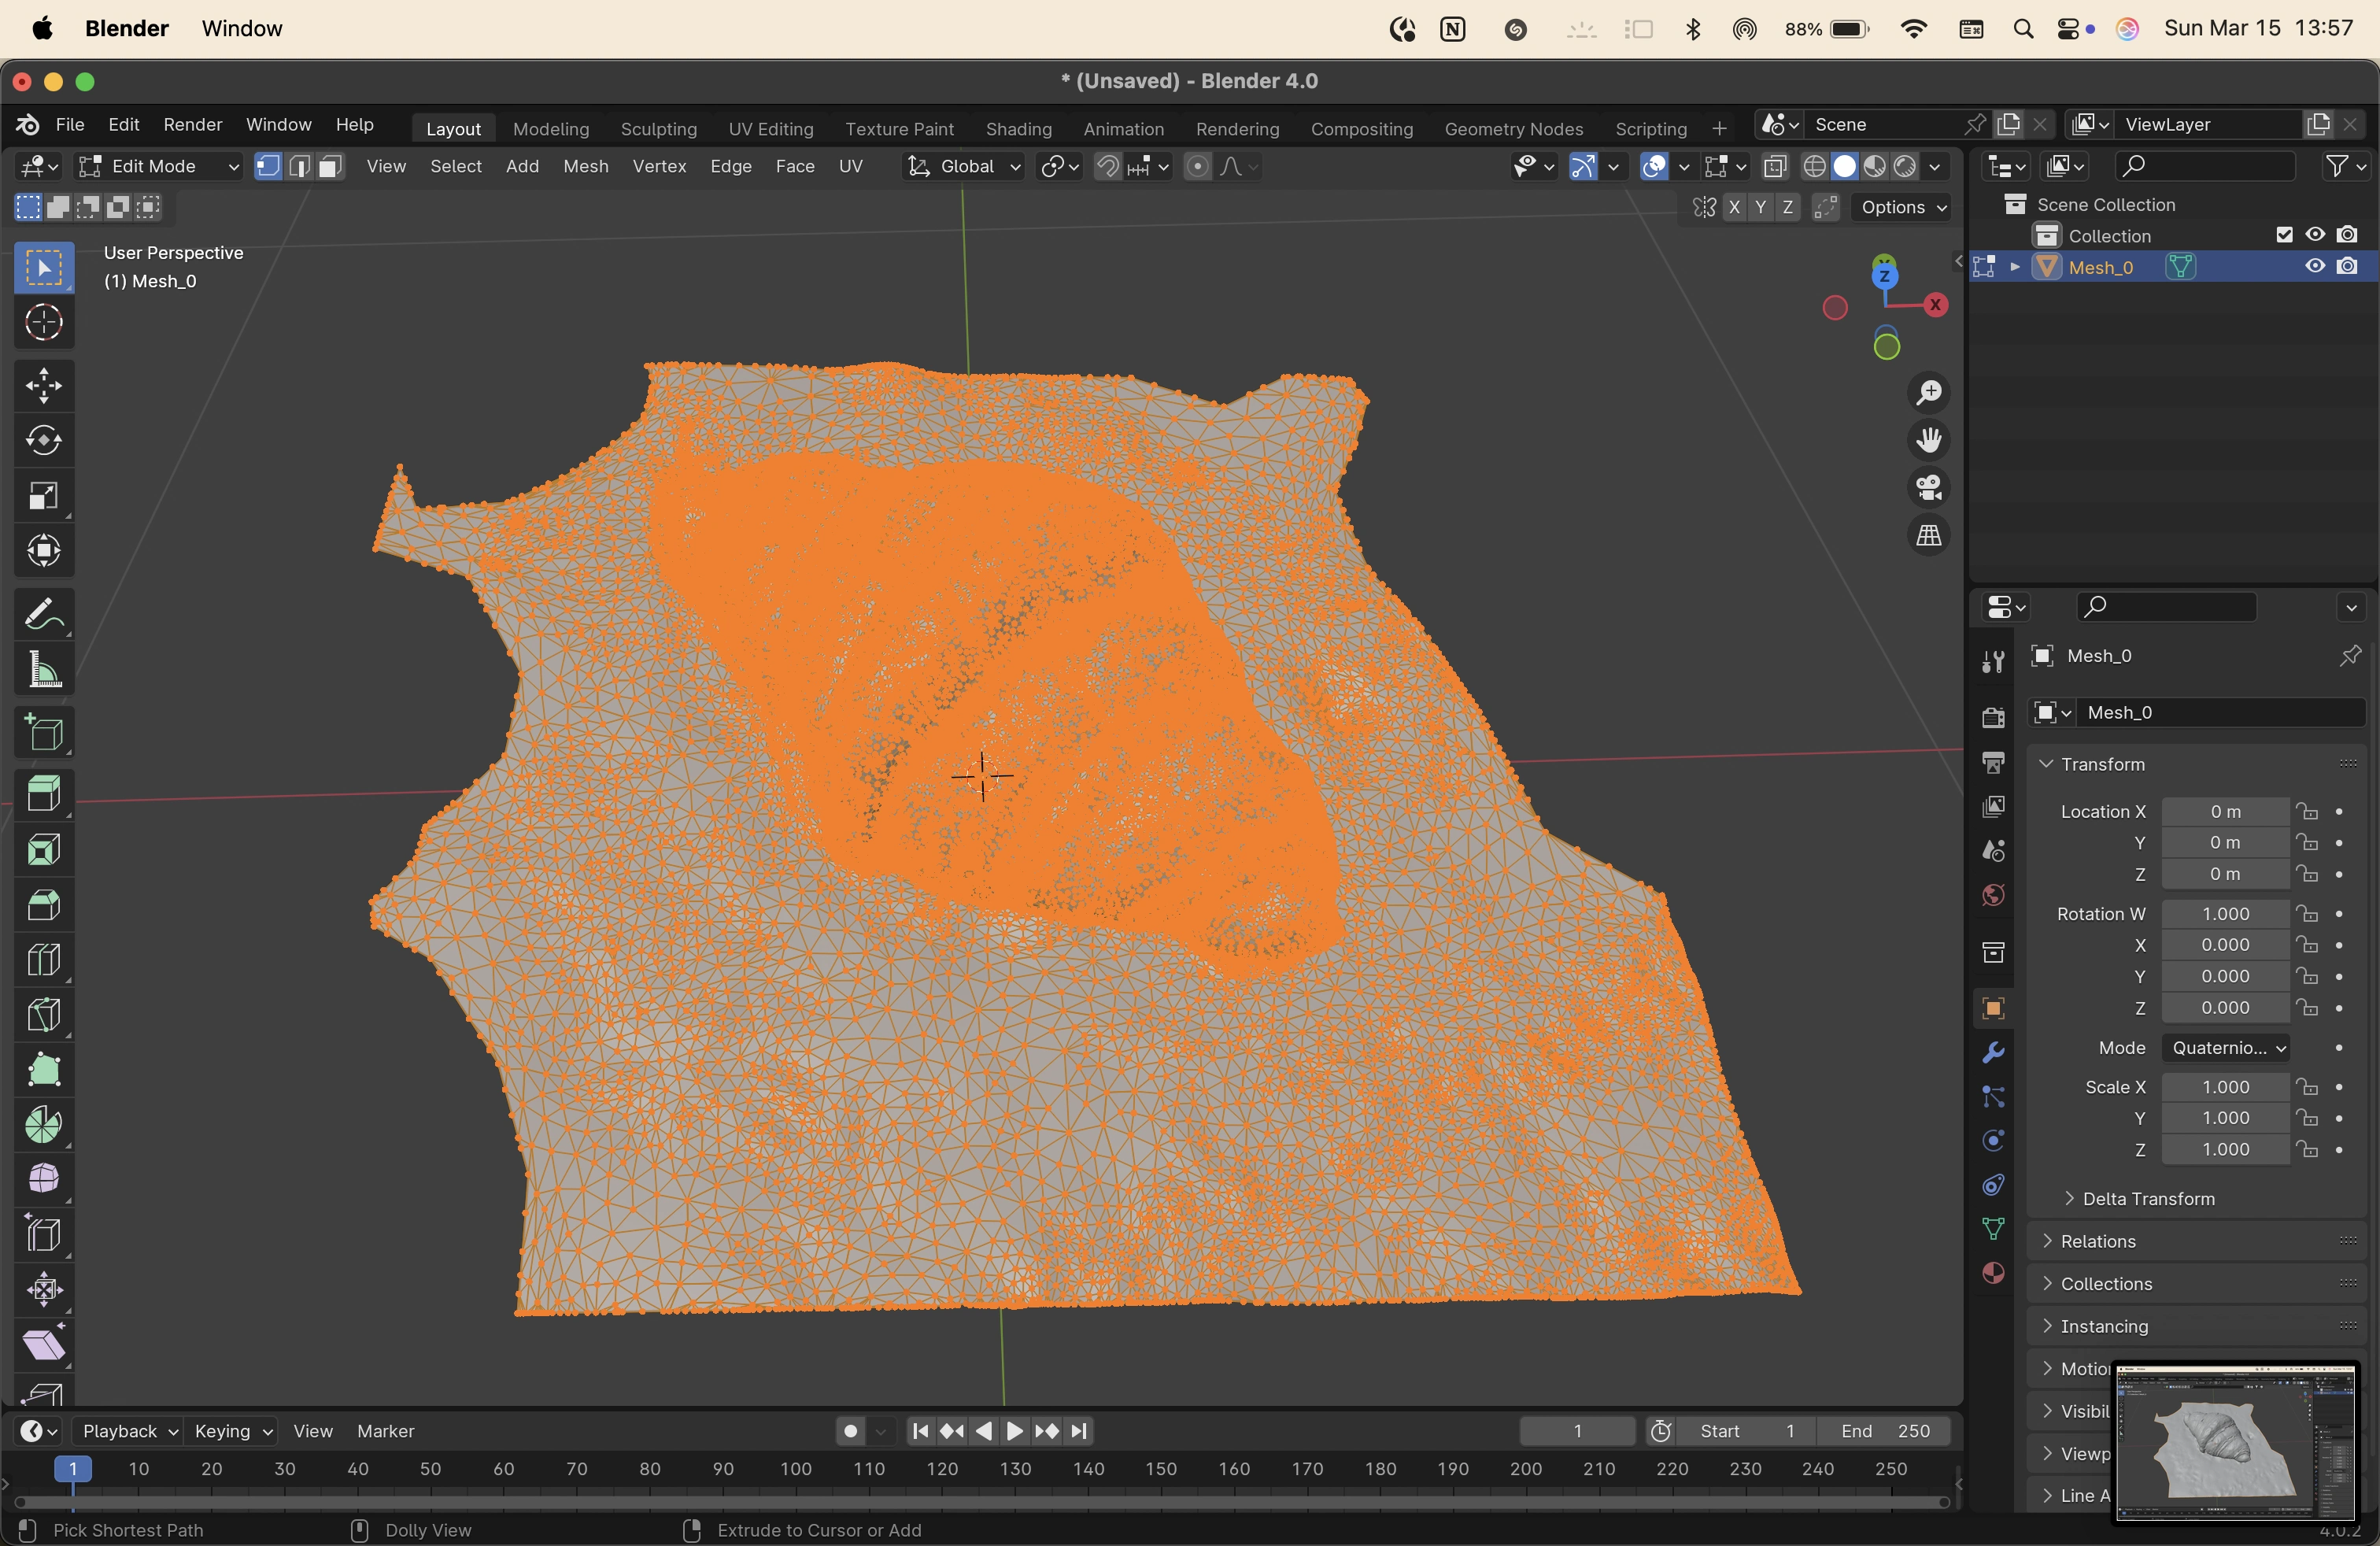2380x1546 pixels.
Task: Uncheck Collection exclude checkbox
Action: (x=2283, y=235)
